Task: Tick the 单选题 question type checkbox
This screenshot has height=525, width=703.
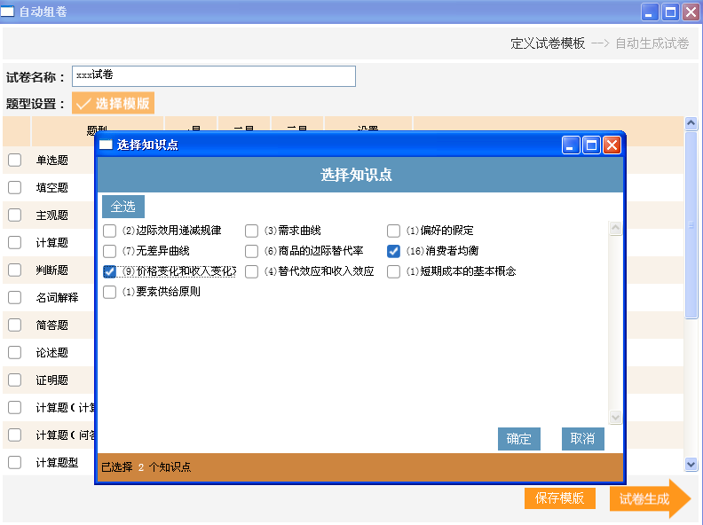Action: point(15,161)
